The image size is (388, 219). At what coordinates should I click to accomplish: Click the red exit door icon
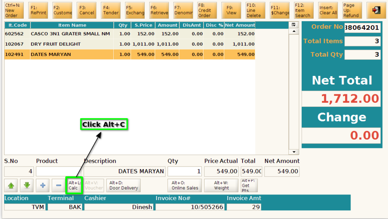tap(376, 10)
